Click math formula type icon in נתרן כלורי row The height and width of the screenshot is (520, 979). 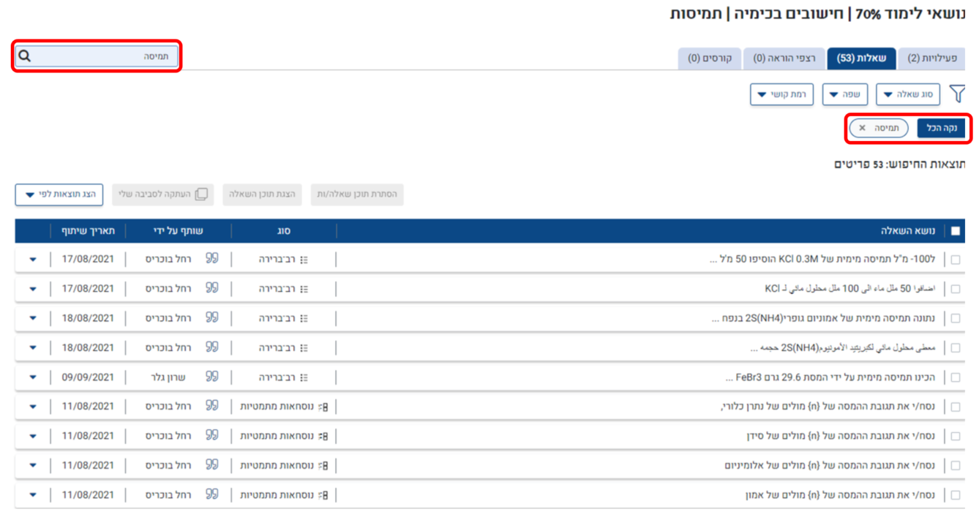[323, 407]
